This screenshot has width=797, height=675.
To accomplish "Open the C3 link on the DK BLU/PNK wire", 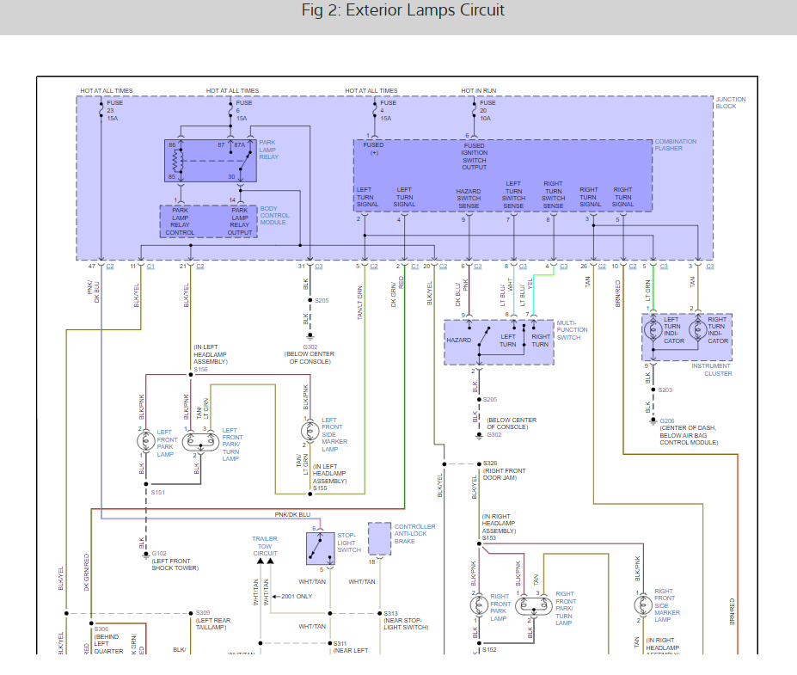I will [x=478, y=267].
